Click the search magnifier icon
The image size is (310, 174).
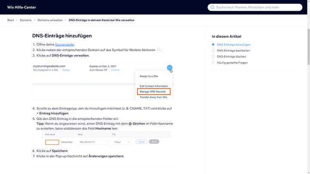click(x=213, y=7)
